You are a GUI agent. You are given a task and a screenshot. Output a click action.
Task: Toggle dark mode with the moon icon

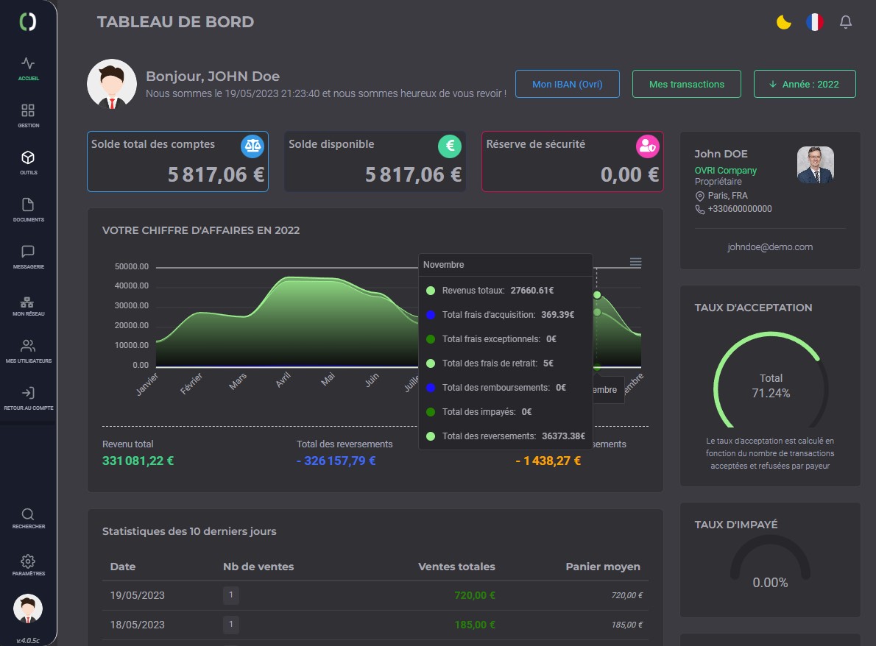pyautogui.click(x=784, y=22)
